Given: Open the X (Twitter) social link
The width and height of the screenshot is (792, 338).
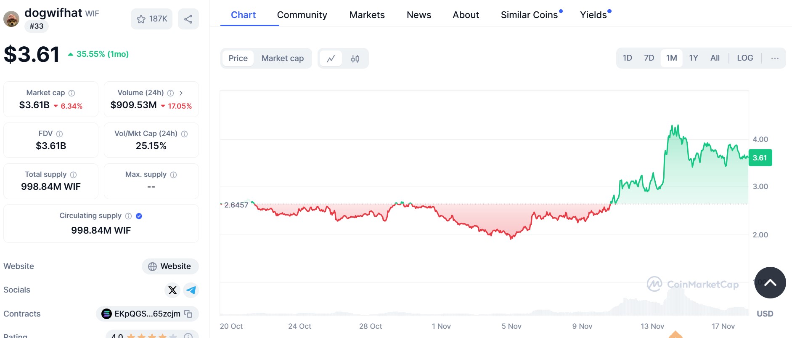Looking at the screenshot, I should tap(172, 290).
